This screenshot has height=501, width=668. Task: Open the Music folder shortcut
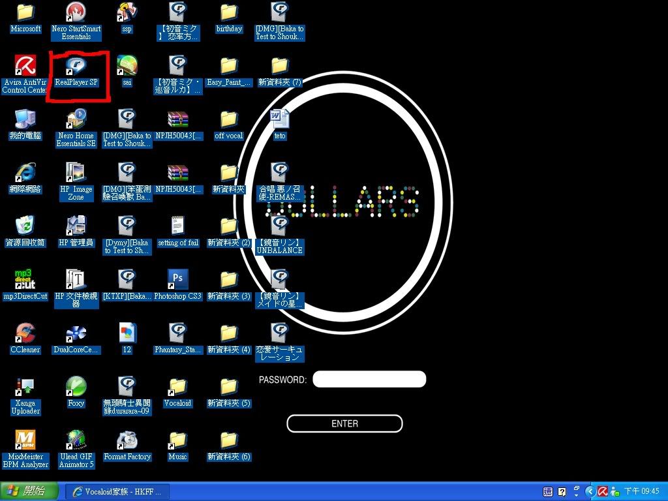pyautogui.click(x=178, y=446)
